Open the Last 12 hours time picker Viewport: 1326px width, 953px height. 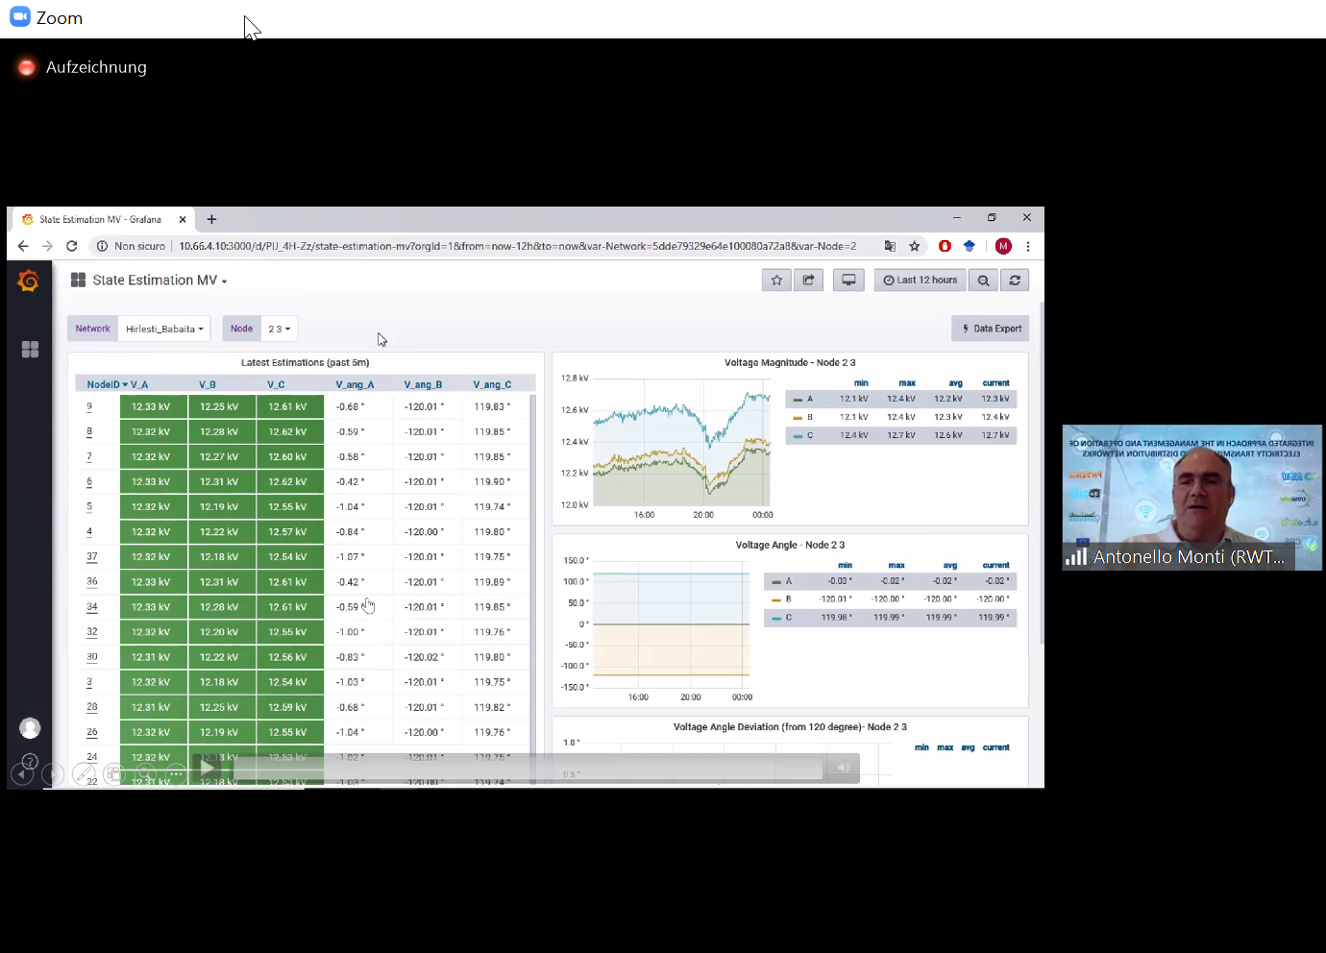tap(920, 281)
